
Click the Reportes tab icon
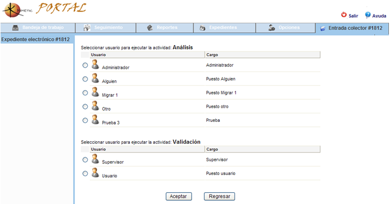(150, 28)
